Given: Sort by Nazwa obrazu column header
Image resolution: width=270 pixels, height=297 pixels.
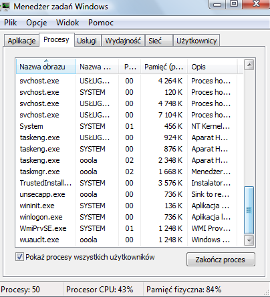Looking at the screenshot, I should pos(46,67).
